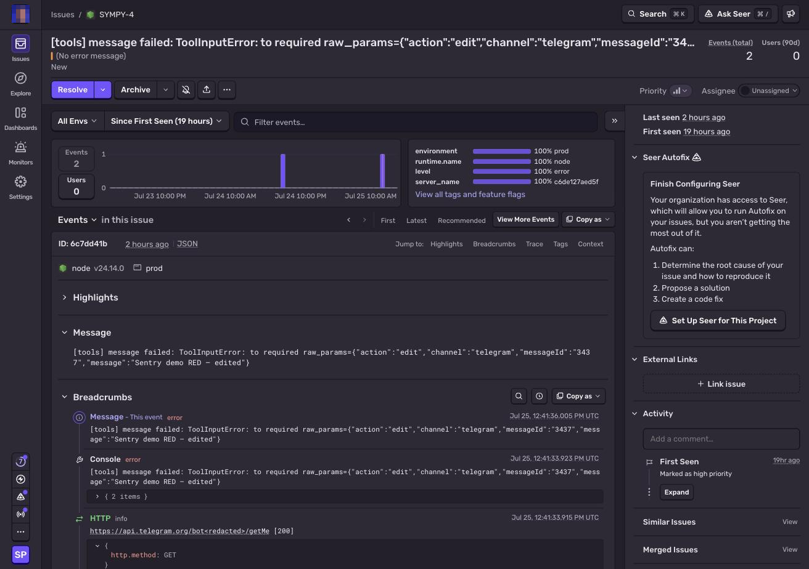809x569 pixels.
Task: Open Dashboards from the sidebar
Action: click(x=20, y=118)
